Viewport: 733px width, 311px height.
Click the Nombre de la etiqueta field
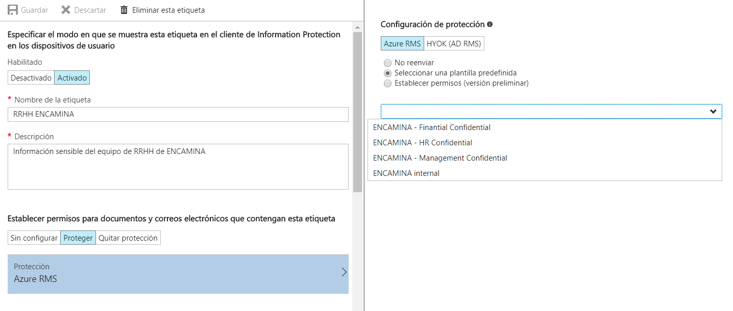click(178, 114)
